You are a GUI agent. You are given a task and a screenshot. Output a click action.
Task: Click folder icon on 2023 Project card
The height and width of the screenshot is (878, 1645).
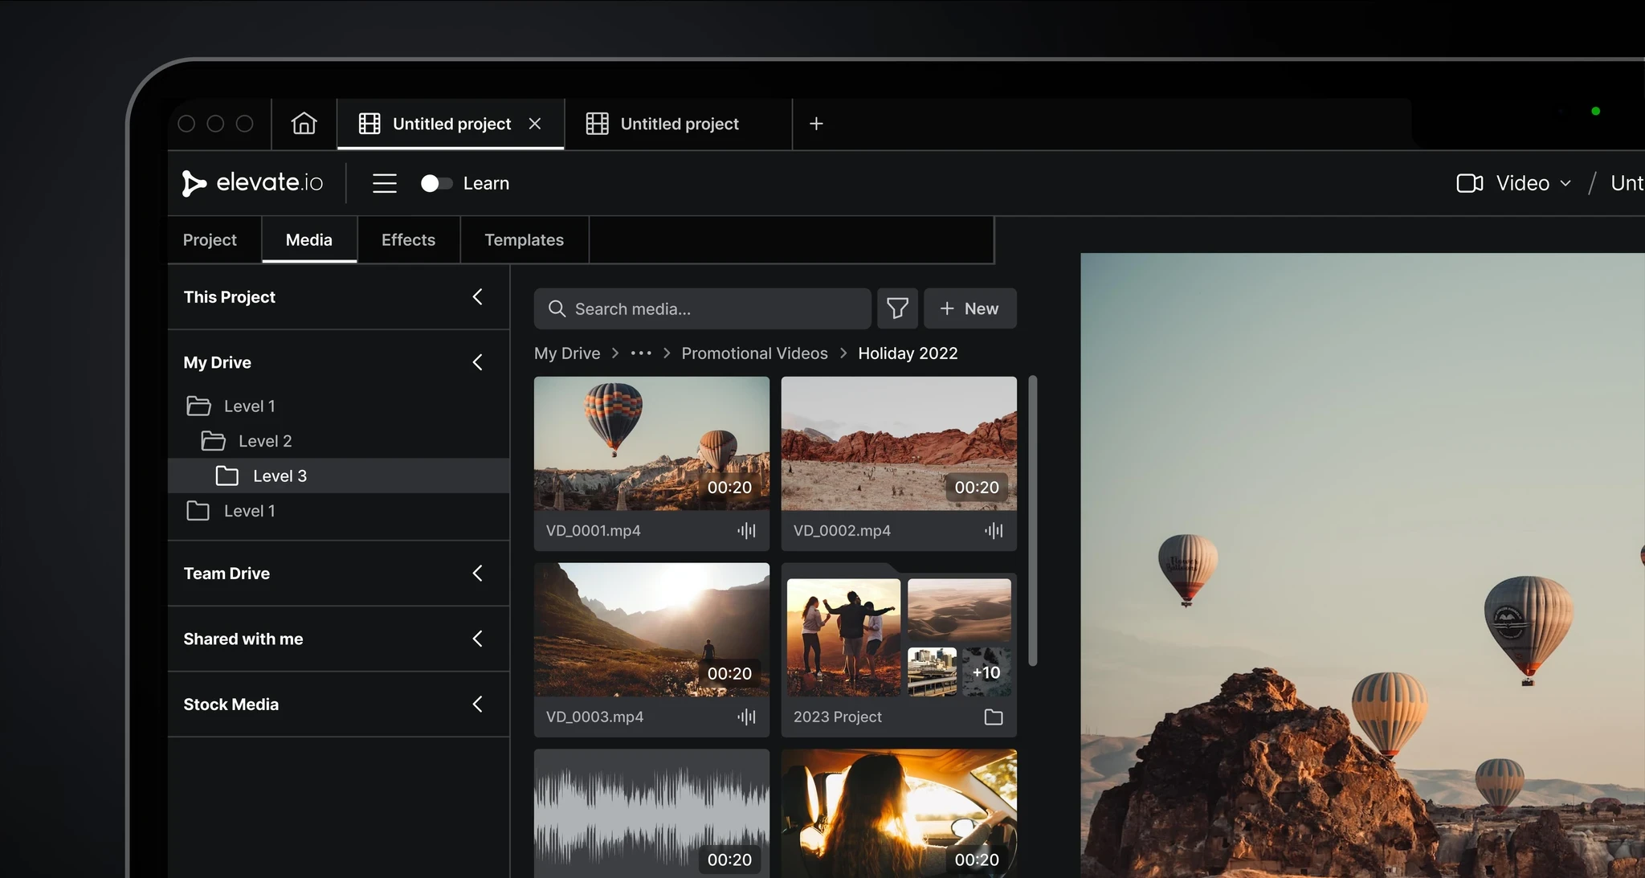point(994,717)
